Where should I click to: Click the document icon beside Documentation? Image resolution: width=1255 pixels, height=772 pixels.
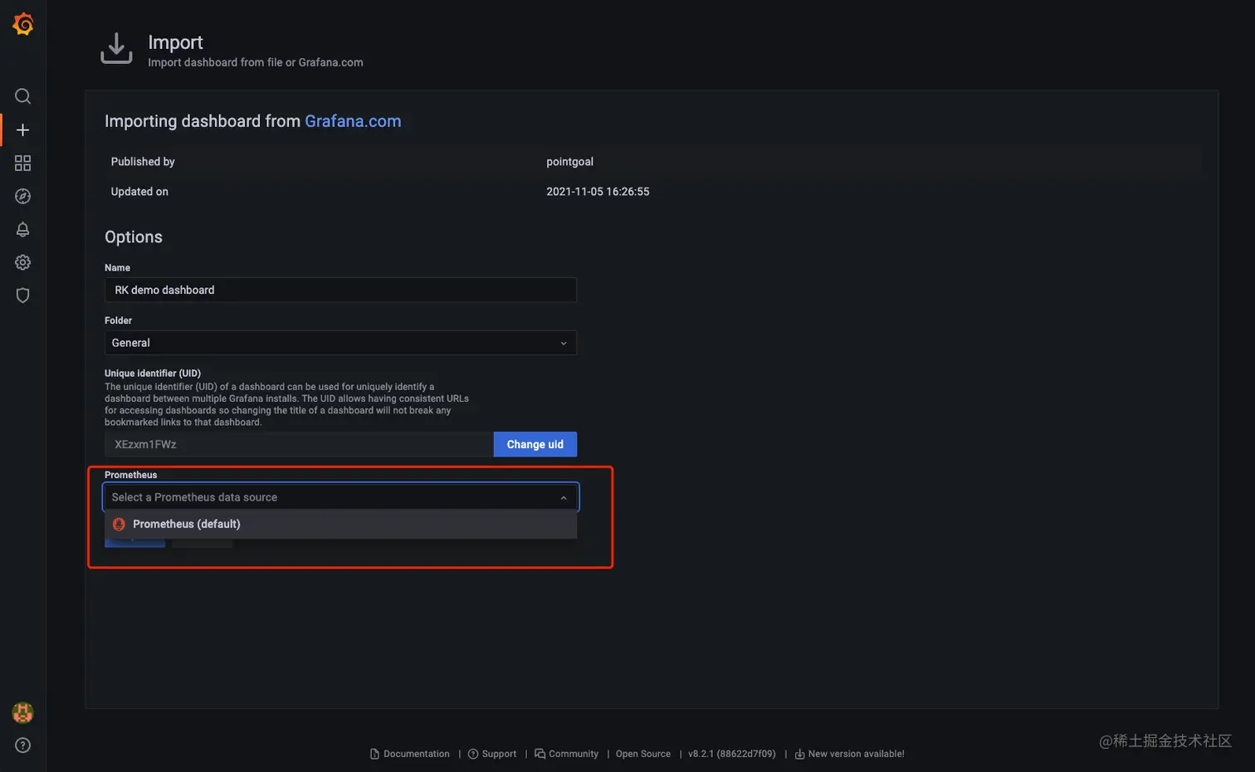(x=374, y=754)
